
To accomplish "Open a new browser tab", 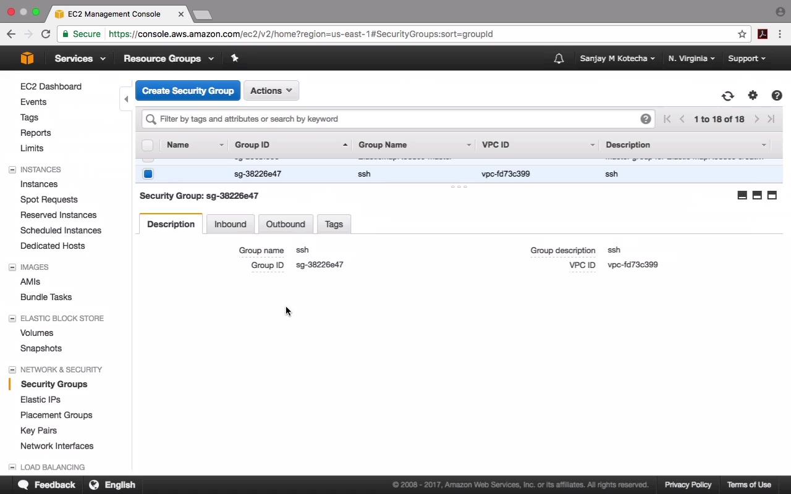I will click(x=202, y=14).
